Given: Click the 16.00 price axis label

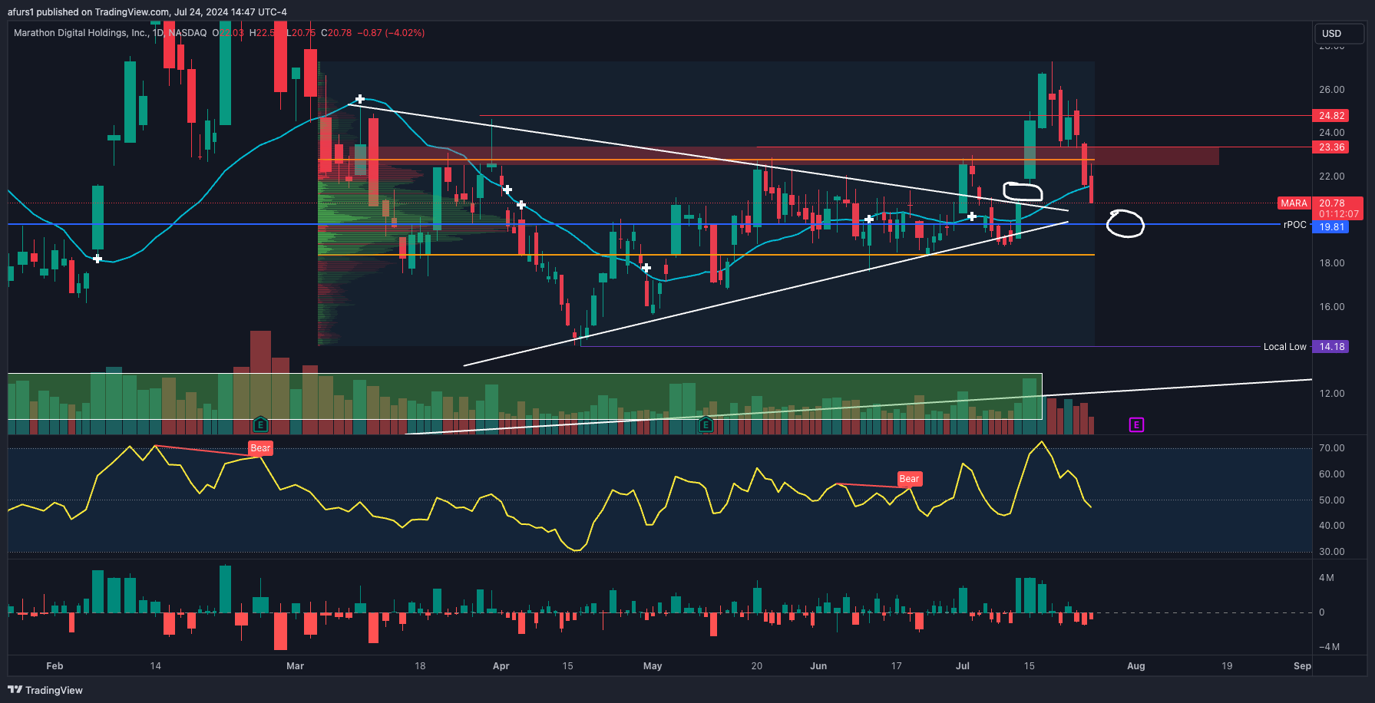Looking at the screenshot, I should (x=1331, y=307).
